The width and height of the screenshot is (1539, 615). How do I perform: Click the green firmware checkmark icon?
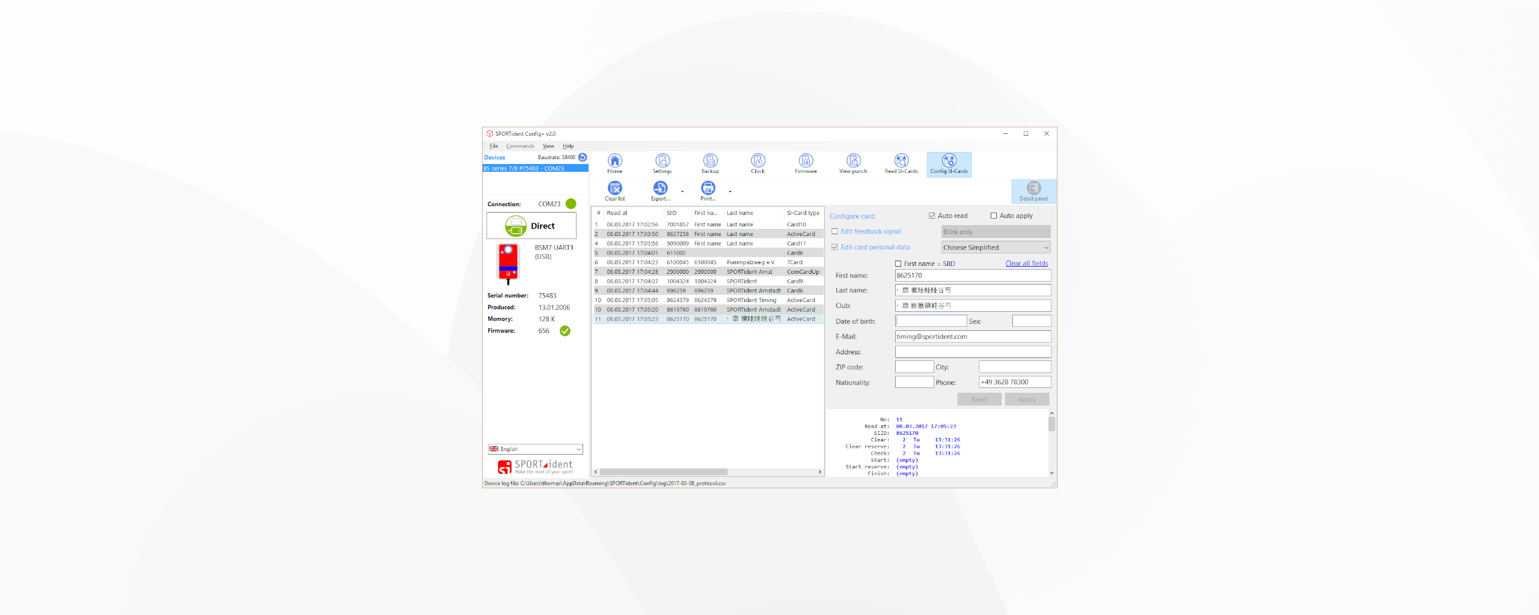565,331
